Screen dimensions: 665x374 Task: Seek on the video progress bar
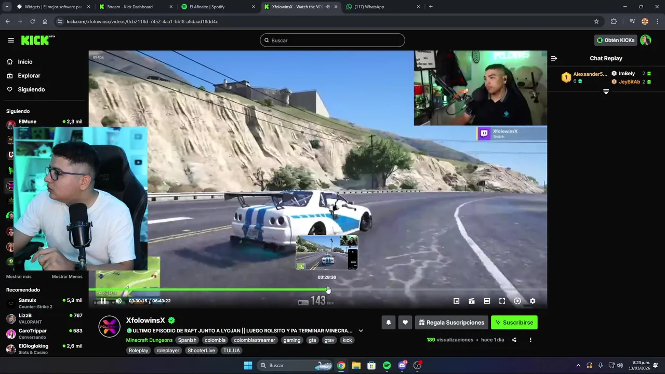coord(317,289)
